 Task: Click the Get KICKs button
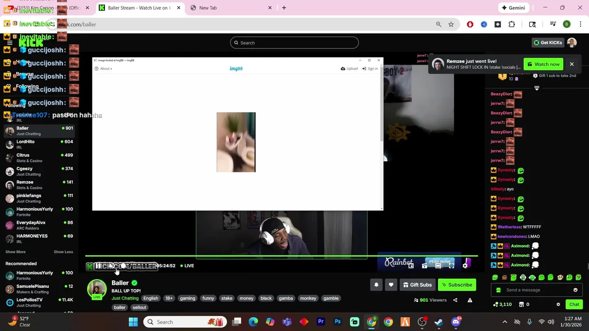548,43
